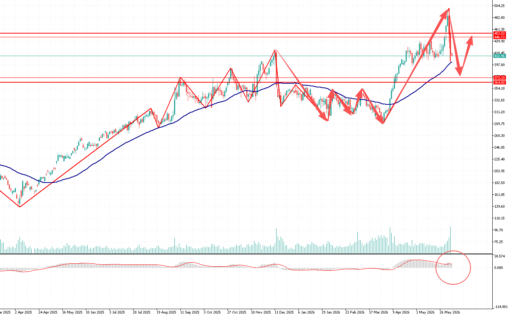Click the 373.19 support level label

coord(499,77)
